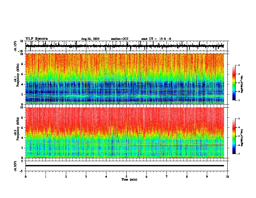Image resolution: width=256 pixels, height=198 pixels.
Task: Click the "5" tick on ch.3(V) axis
Action: 22,161
